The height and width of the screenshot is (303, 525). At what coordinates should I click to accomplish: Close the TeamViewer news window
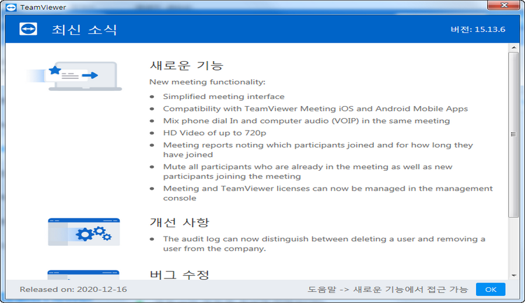tap(503, 5)
